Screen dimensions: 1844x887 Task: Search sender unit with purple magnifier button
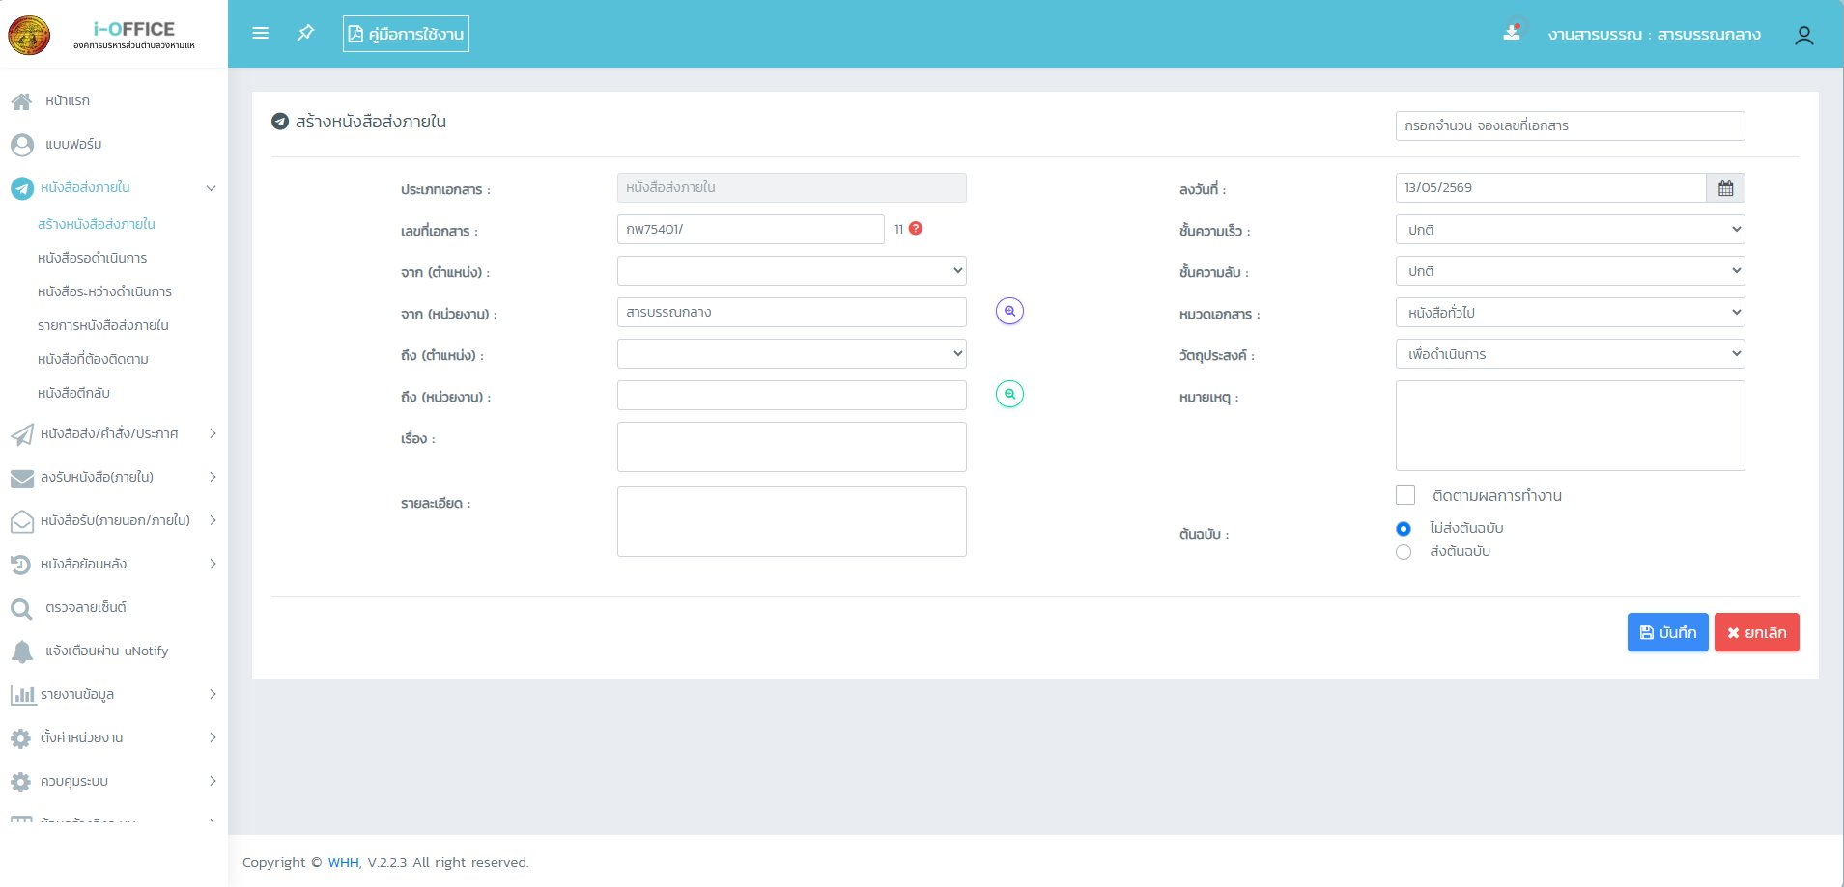pyautogui.click(x=1009, y=312)
